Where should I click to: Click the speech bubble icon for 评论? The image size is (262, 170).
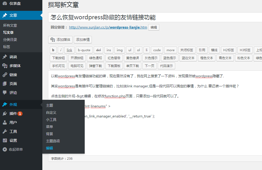click(x=5, y=93)
